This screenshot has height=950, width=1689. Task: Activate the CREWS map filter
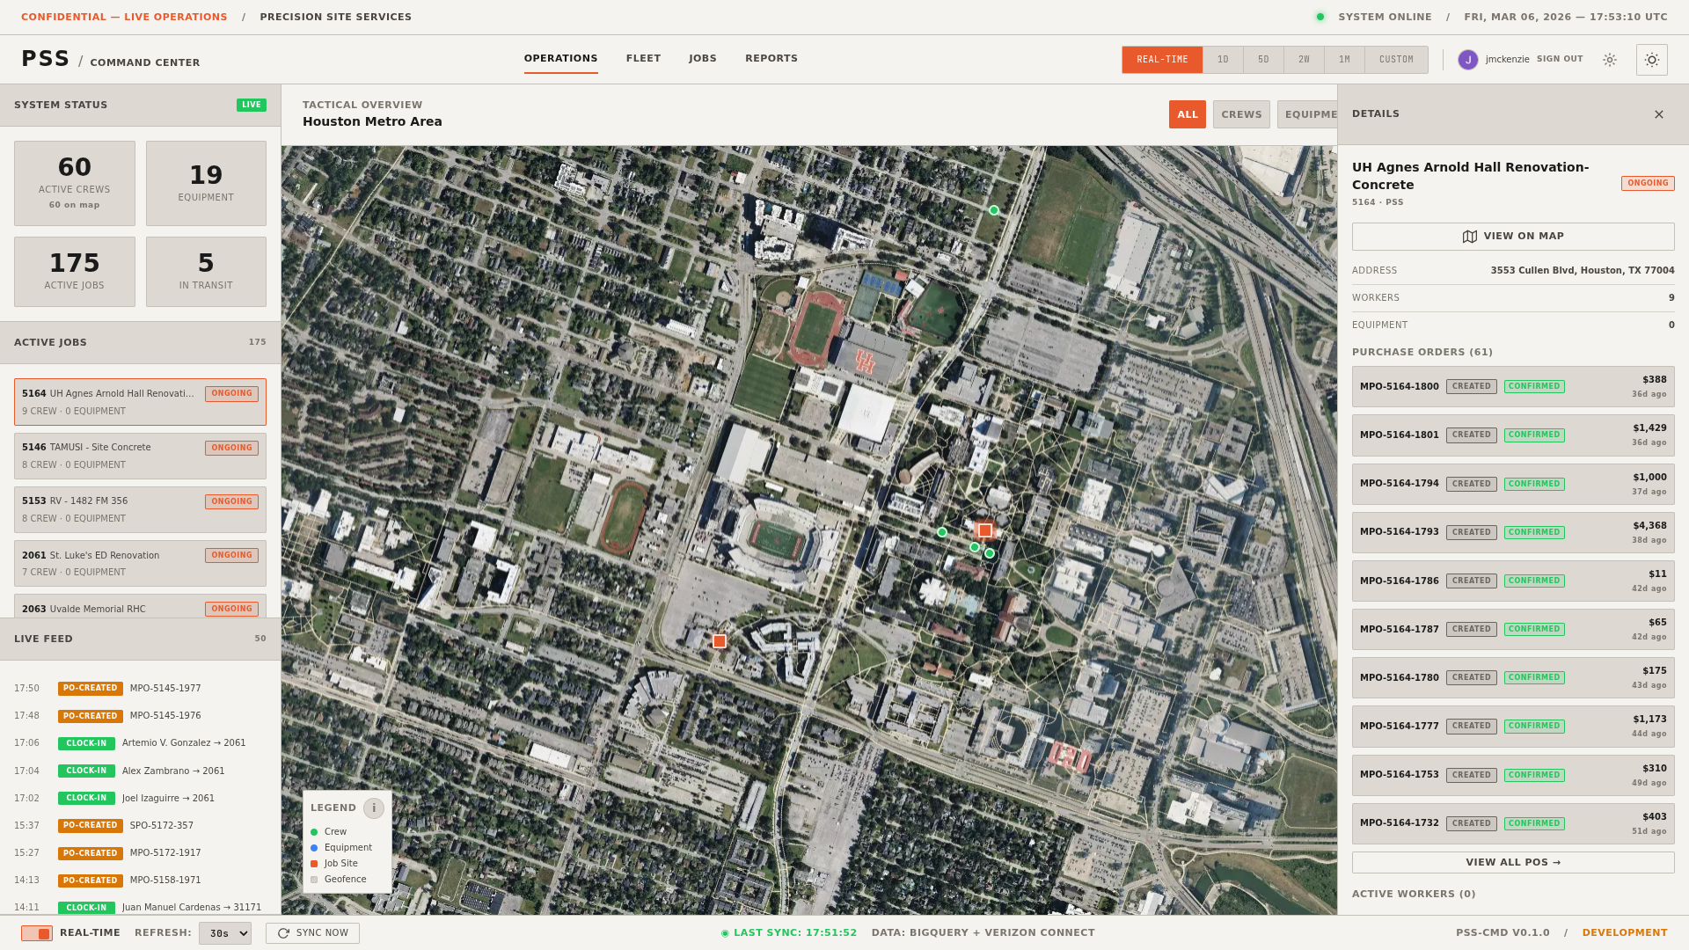coord(1241,114)
